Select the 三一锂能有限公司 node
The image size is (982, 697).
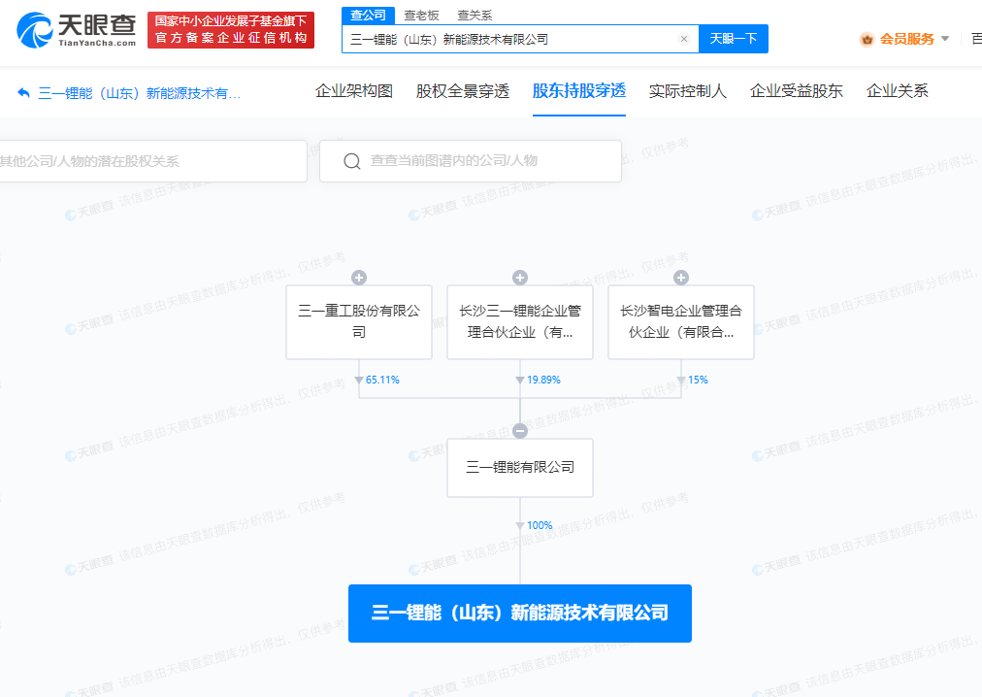click(x=520, y=468)
